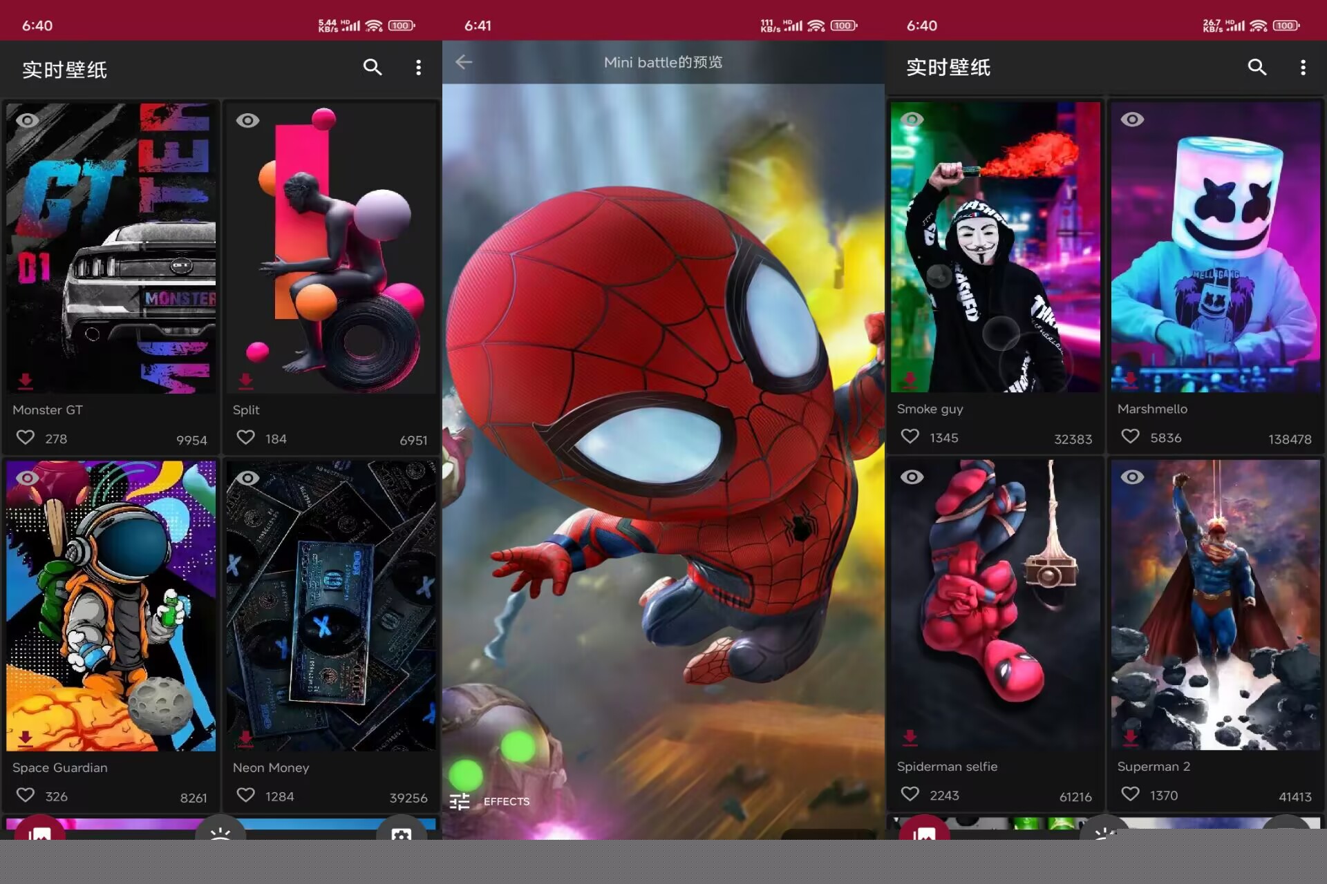
Task: Go back from Mini battle preview
Action: [464, 62]
